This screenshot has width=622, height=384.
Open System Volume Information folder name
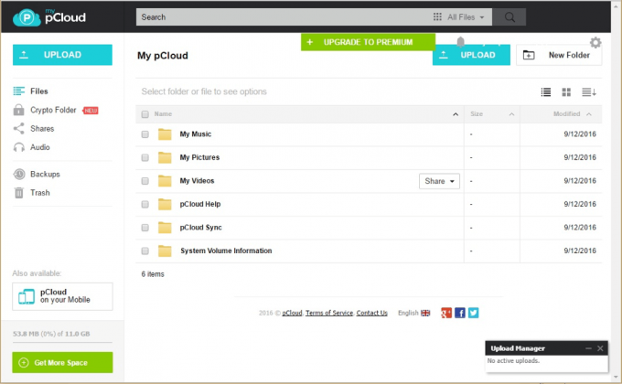pyautogui.click(x=226, y=251)
